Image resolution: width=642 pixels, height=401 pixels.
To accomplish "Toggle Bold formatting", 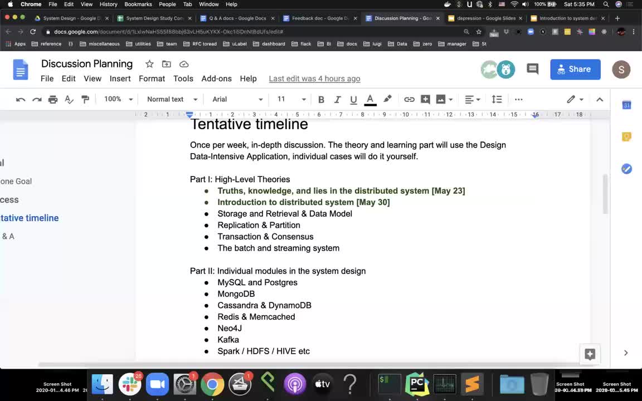I will (x=321, y=100).
